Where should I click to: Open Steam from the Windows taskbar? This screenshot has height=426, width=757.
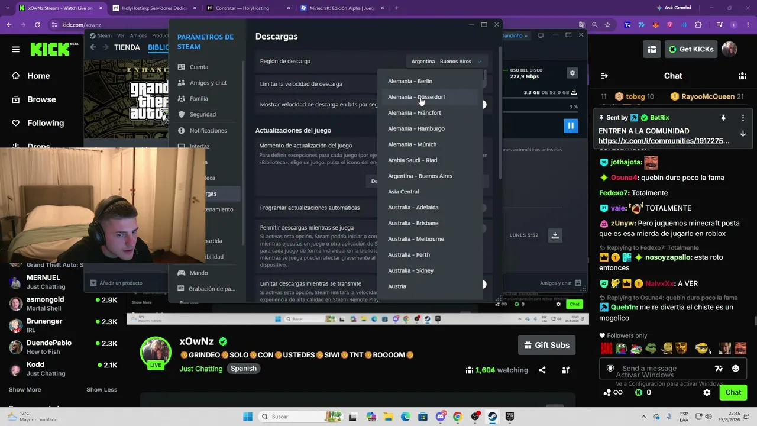492,417
